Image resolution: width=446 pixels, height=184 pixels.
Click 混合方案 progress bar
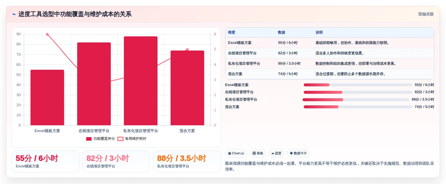pos(358,107)
